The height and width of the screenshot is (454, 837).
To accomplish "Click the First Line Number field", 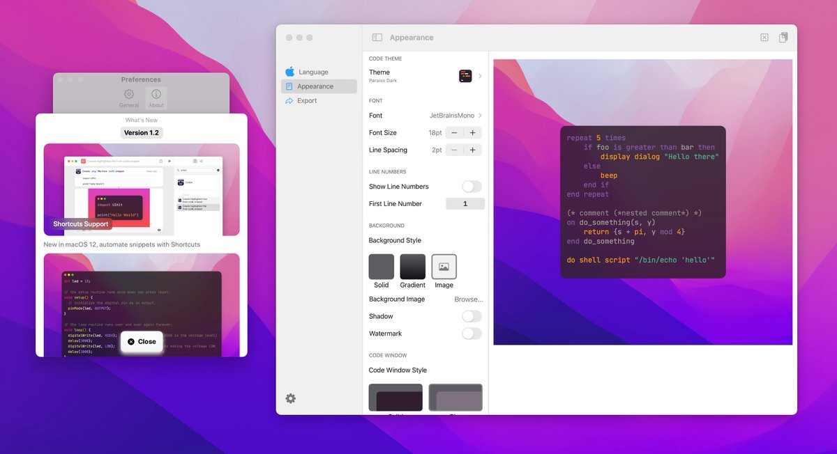I will click(x=465, y=204).
